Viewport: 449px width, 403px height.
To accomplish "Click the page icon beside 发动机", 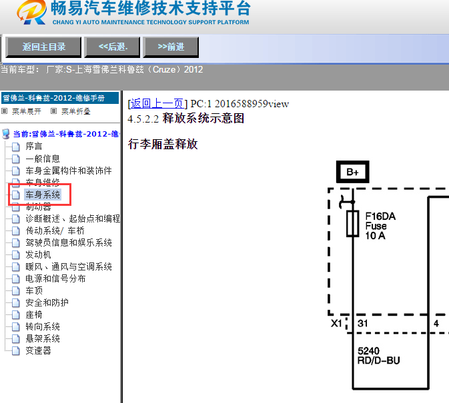I will [x=16, y=254].
